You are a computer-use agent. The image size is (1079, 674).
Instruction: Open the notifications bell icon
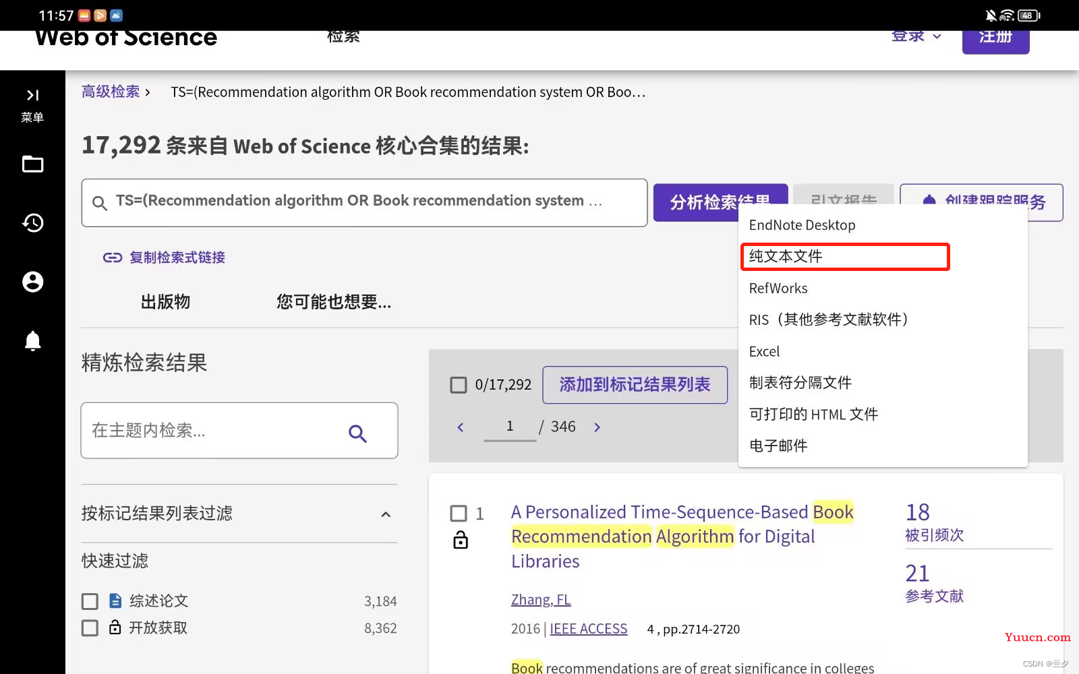click(x=32, y=341)
